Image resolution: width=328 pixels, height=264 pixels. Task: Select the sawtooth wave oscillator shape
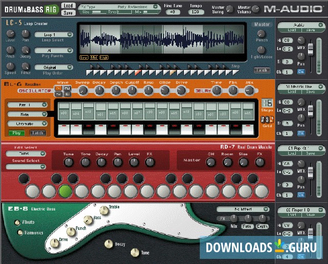pos(58,88)
